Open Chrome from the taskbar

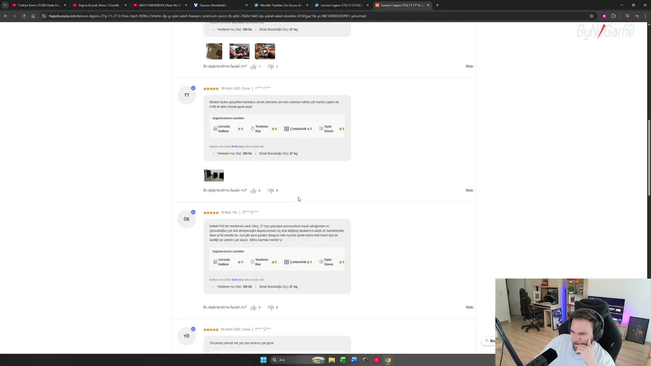[388, 360]
